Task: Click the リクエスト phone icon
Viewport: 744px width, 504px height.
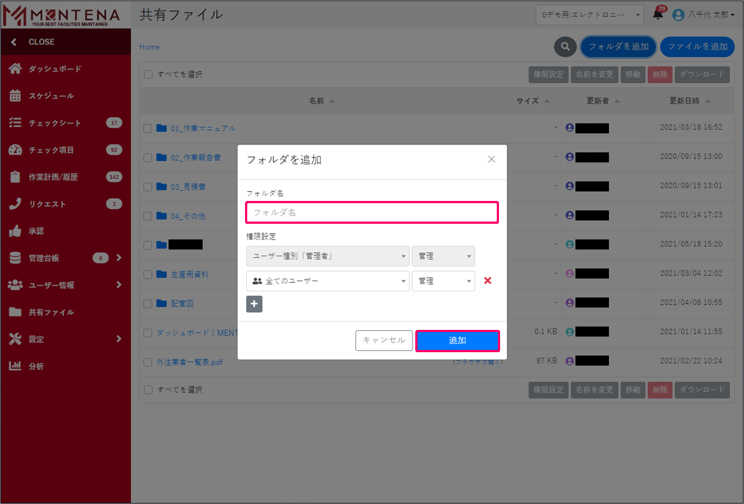Action: (16, 204)
